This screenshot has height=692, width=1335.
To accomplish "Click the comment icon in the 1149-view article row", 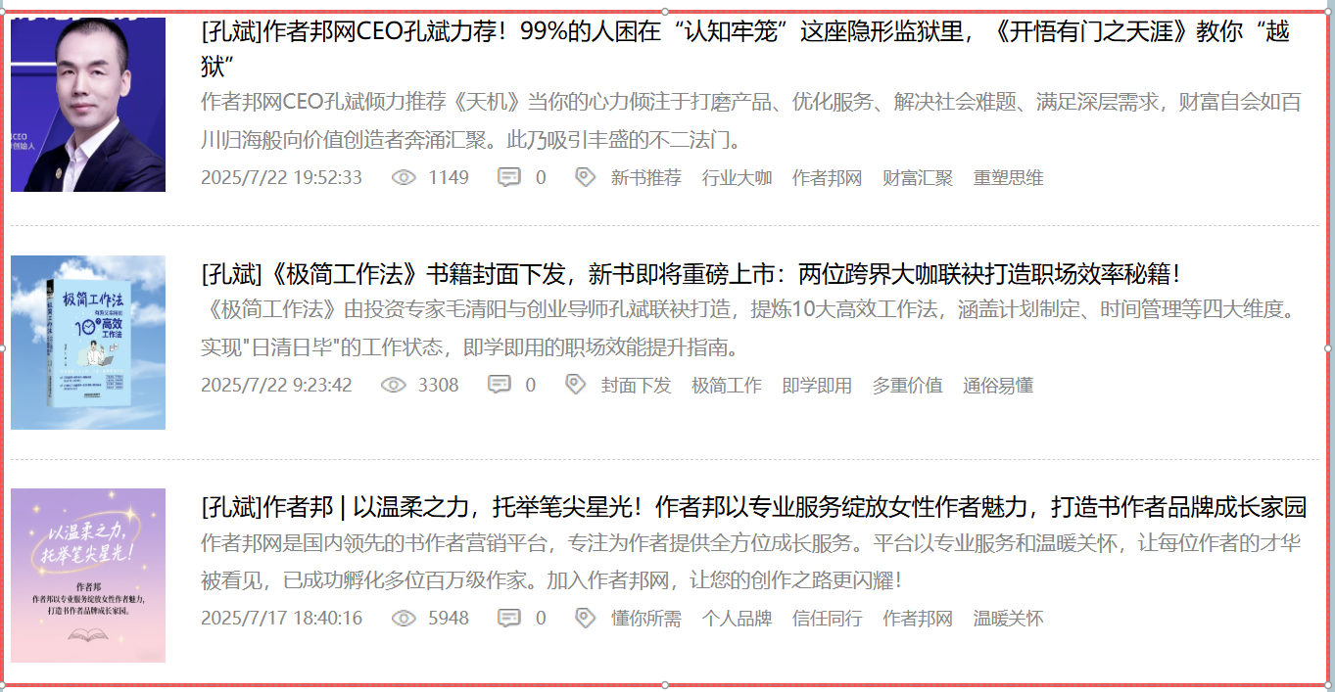I will pos(509,177).
